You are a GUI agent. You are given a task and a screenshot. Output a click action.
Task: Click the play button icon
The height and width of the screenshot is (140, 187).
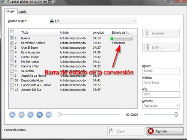(x=31, y=115)
